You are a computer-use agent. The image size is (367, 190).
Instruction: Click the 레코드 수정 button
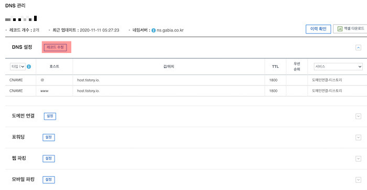pos(55,47)
